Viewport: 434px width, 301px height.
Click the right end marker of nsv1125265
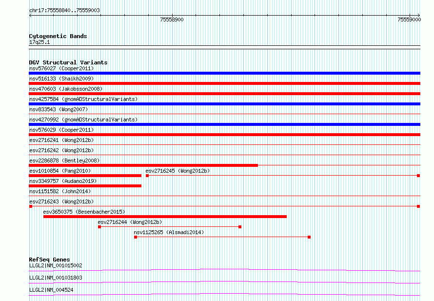coord(309,237)
